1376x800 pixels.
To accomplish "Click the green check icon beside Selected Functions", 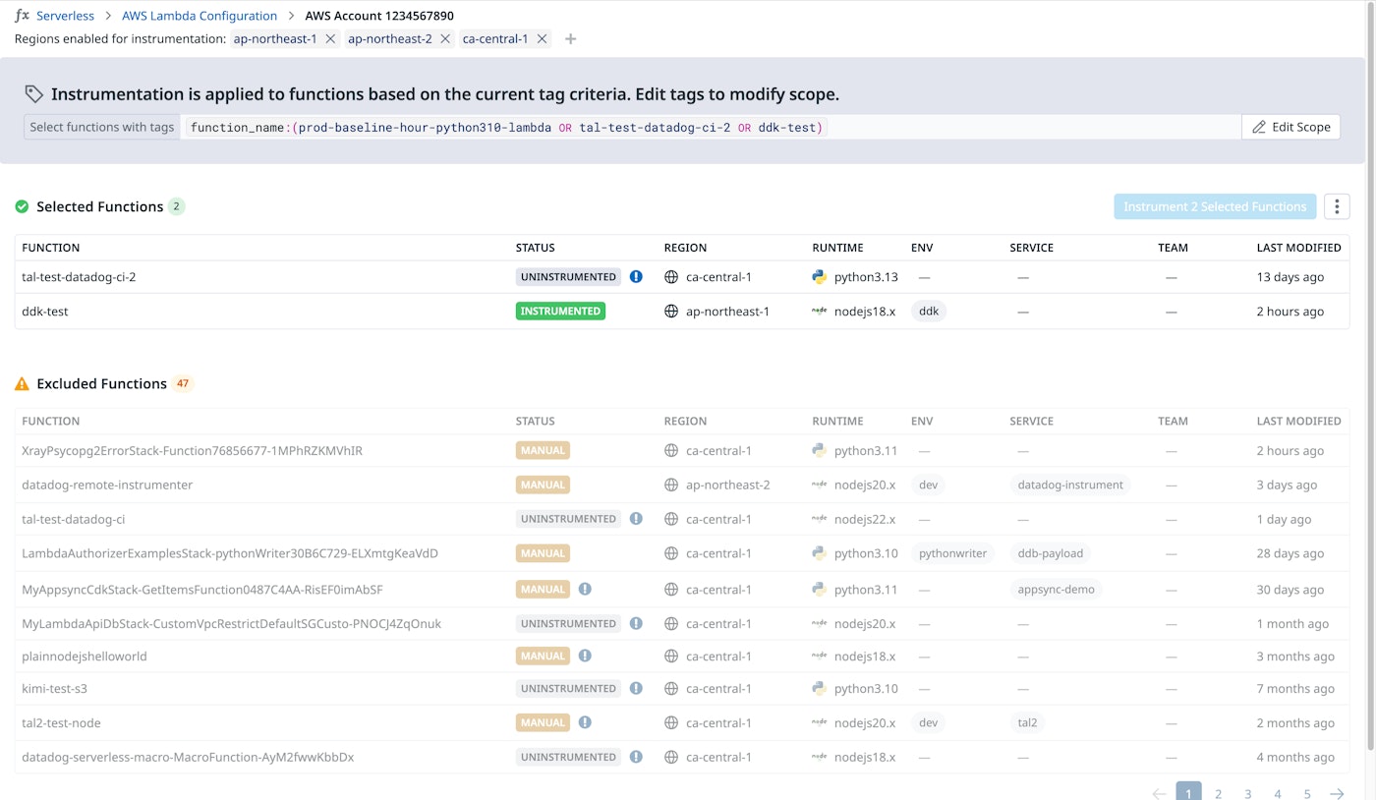I will coord(22,206).
